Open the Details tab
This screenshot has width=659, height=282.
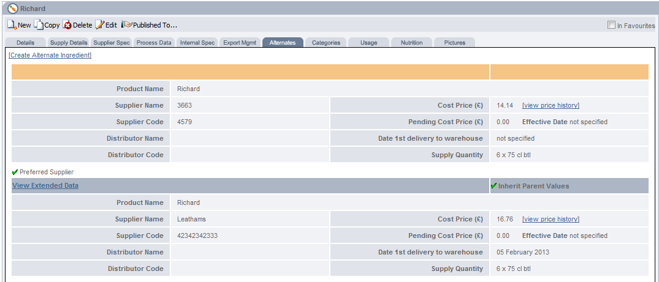tap(25, 43)
